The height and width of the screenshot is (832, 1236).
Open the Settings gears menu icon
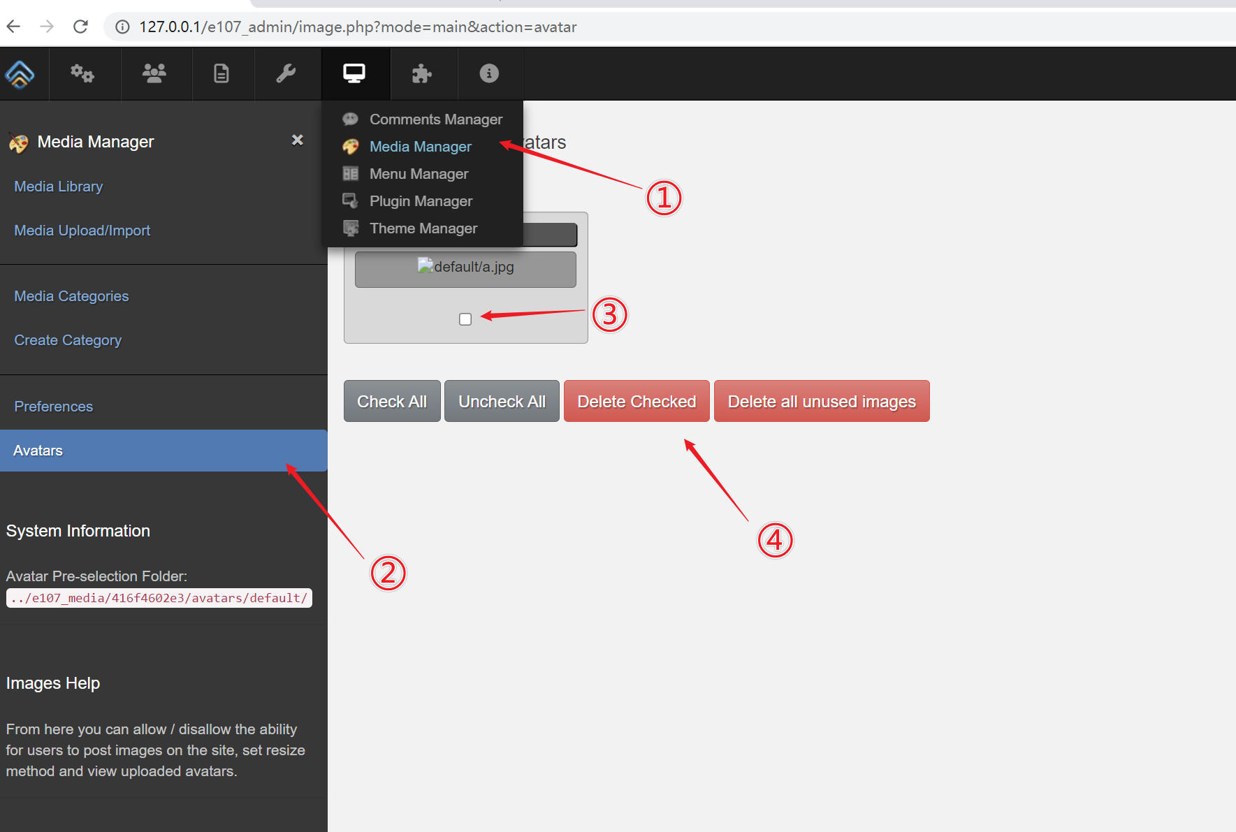tap(82, 73)
